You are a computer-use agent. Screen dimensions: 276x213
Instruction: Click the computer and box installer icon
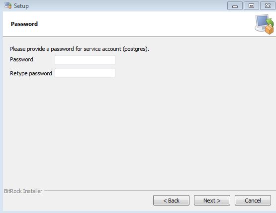265,24
